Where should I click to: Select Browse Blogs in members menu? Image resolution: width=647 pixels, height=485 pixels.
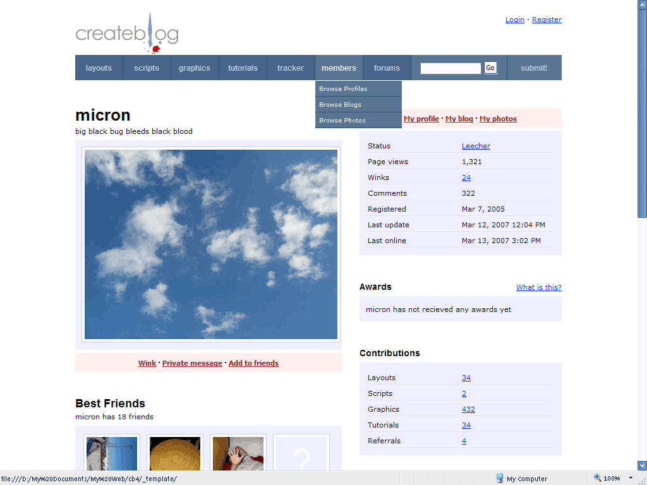pyautogui.click(x=358, y=105)
